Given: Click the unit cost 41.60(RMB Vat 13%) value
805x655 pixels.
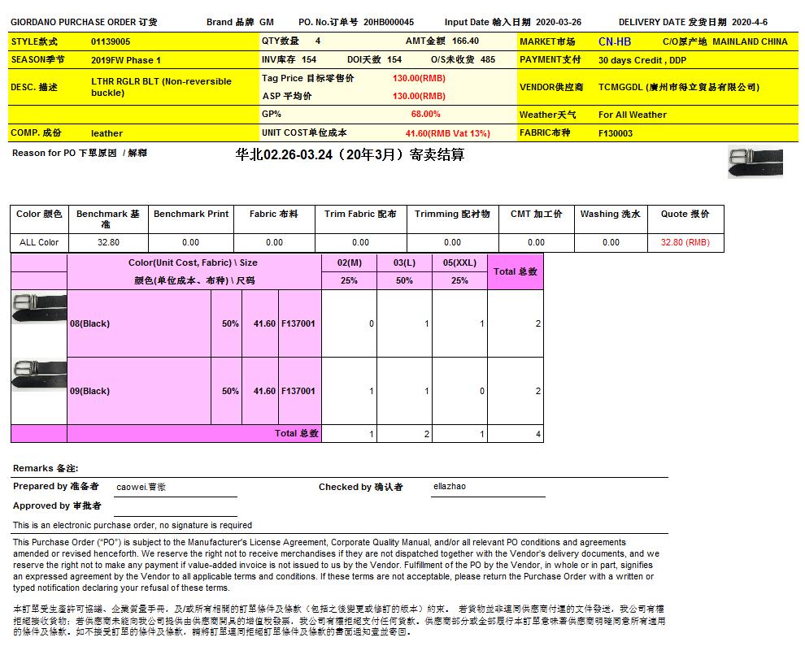Looking at the screenshot, I should tap(447, 133).
